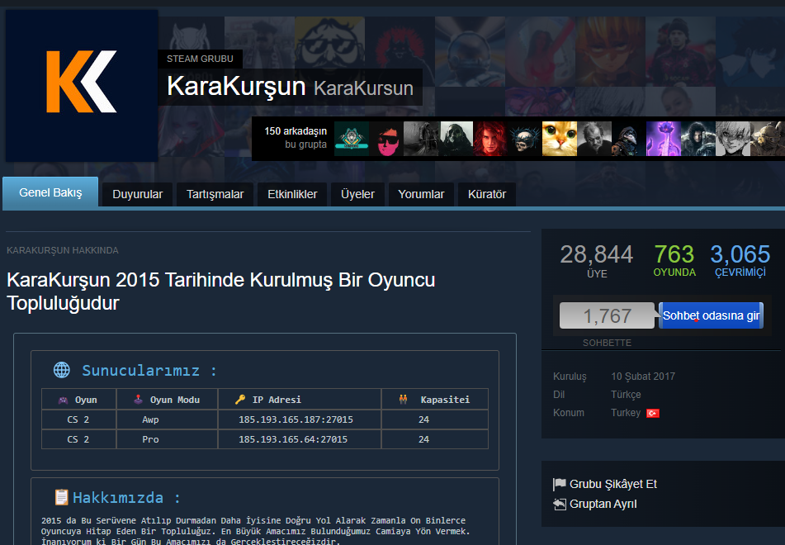Open the skull-masked figure friend avatar

click(456, 138)
